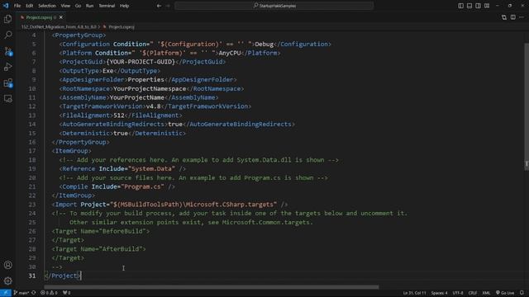
Task: Click the "Program.cs" compile include string
Action: [142, 186]
